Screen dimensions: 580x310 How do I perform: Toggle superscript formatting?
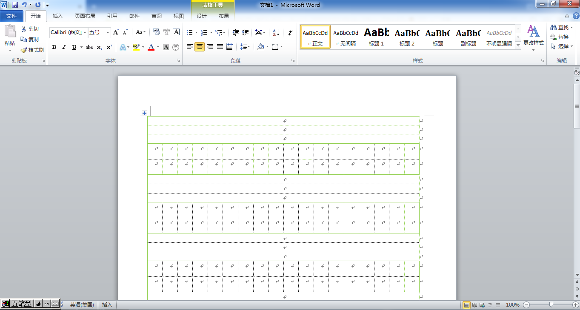[109, 47]
